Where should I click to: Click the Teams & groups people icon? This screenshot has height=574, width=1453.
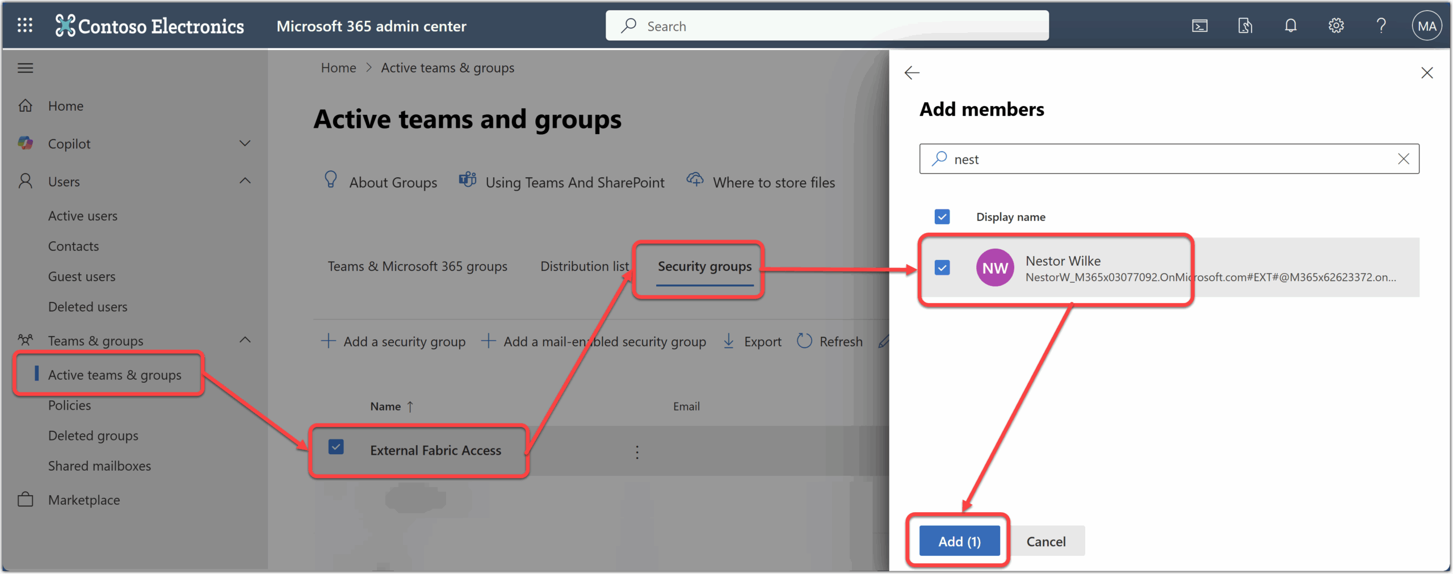tap(26, 340)
